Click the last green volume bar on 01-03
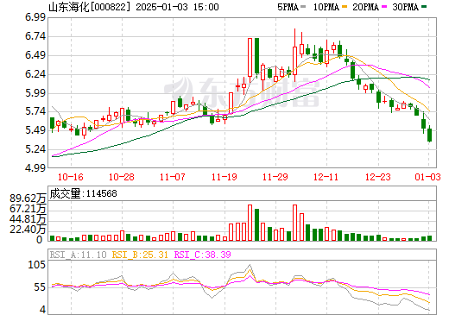The width and height of the screenshot is (449, 315). [x=430, y=238]
